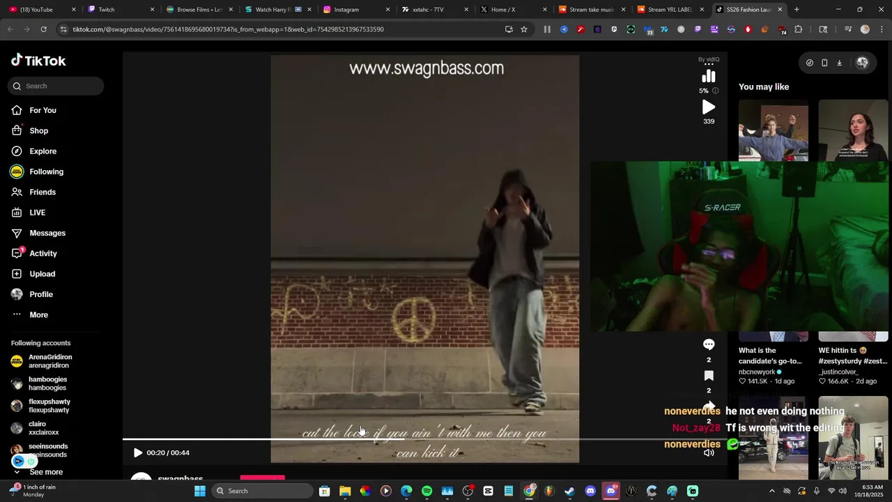Click download icon in TikTok header
Screen dimensions: 892x502
(839, 63)
